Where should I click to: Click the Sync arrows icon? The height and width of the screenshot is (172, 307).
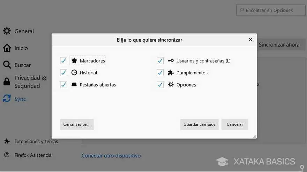click(x=7, y=98)
